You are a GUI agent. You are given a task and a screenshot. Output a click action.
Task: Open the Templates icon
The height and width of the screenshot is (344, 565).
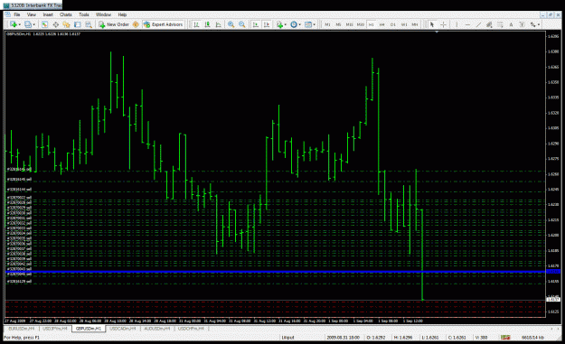tap(308, 24)
